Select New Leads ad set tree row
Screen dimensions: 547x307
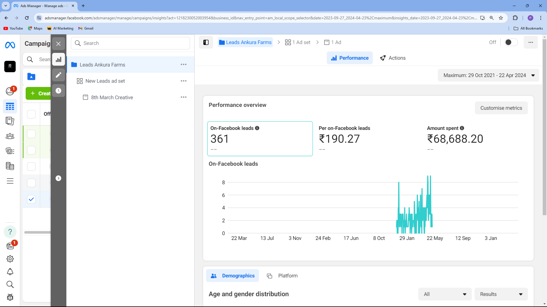pos(130,81)
